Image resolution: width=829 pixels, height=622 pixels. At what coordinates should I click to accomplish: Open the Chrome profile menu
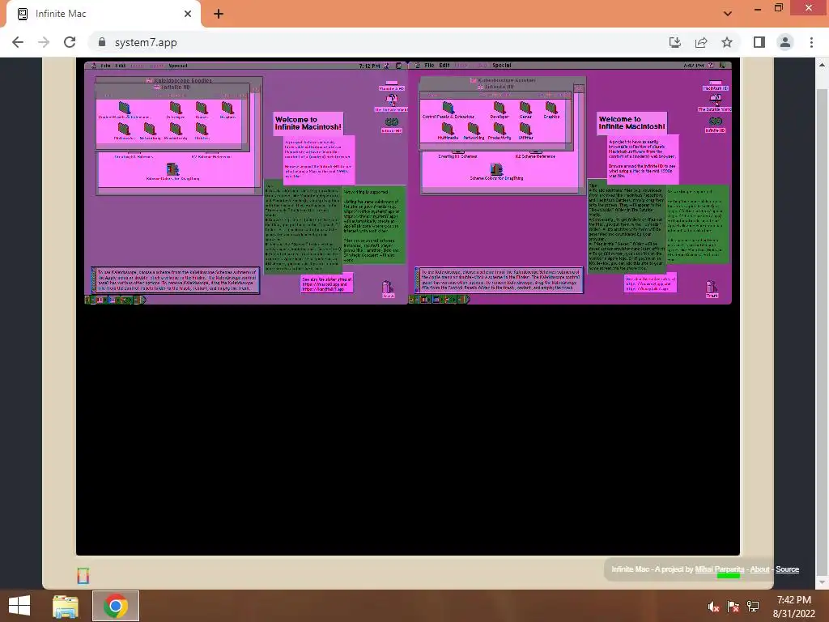tap(785, 42)
